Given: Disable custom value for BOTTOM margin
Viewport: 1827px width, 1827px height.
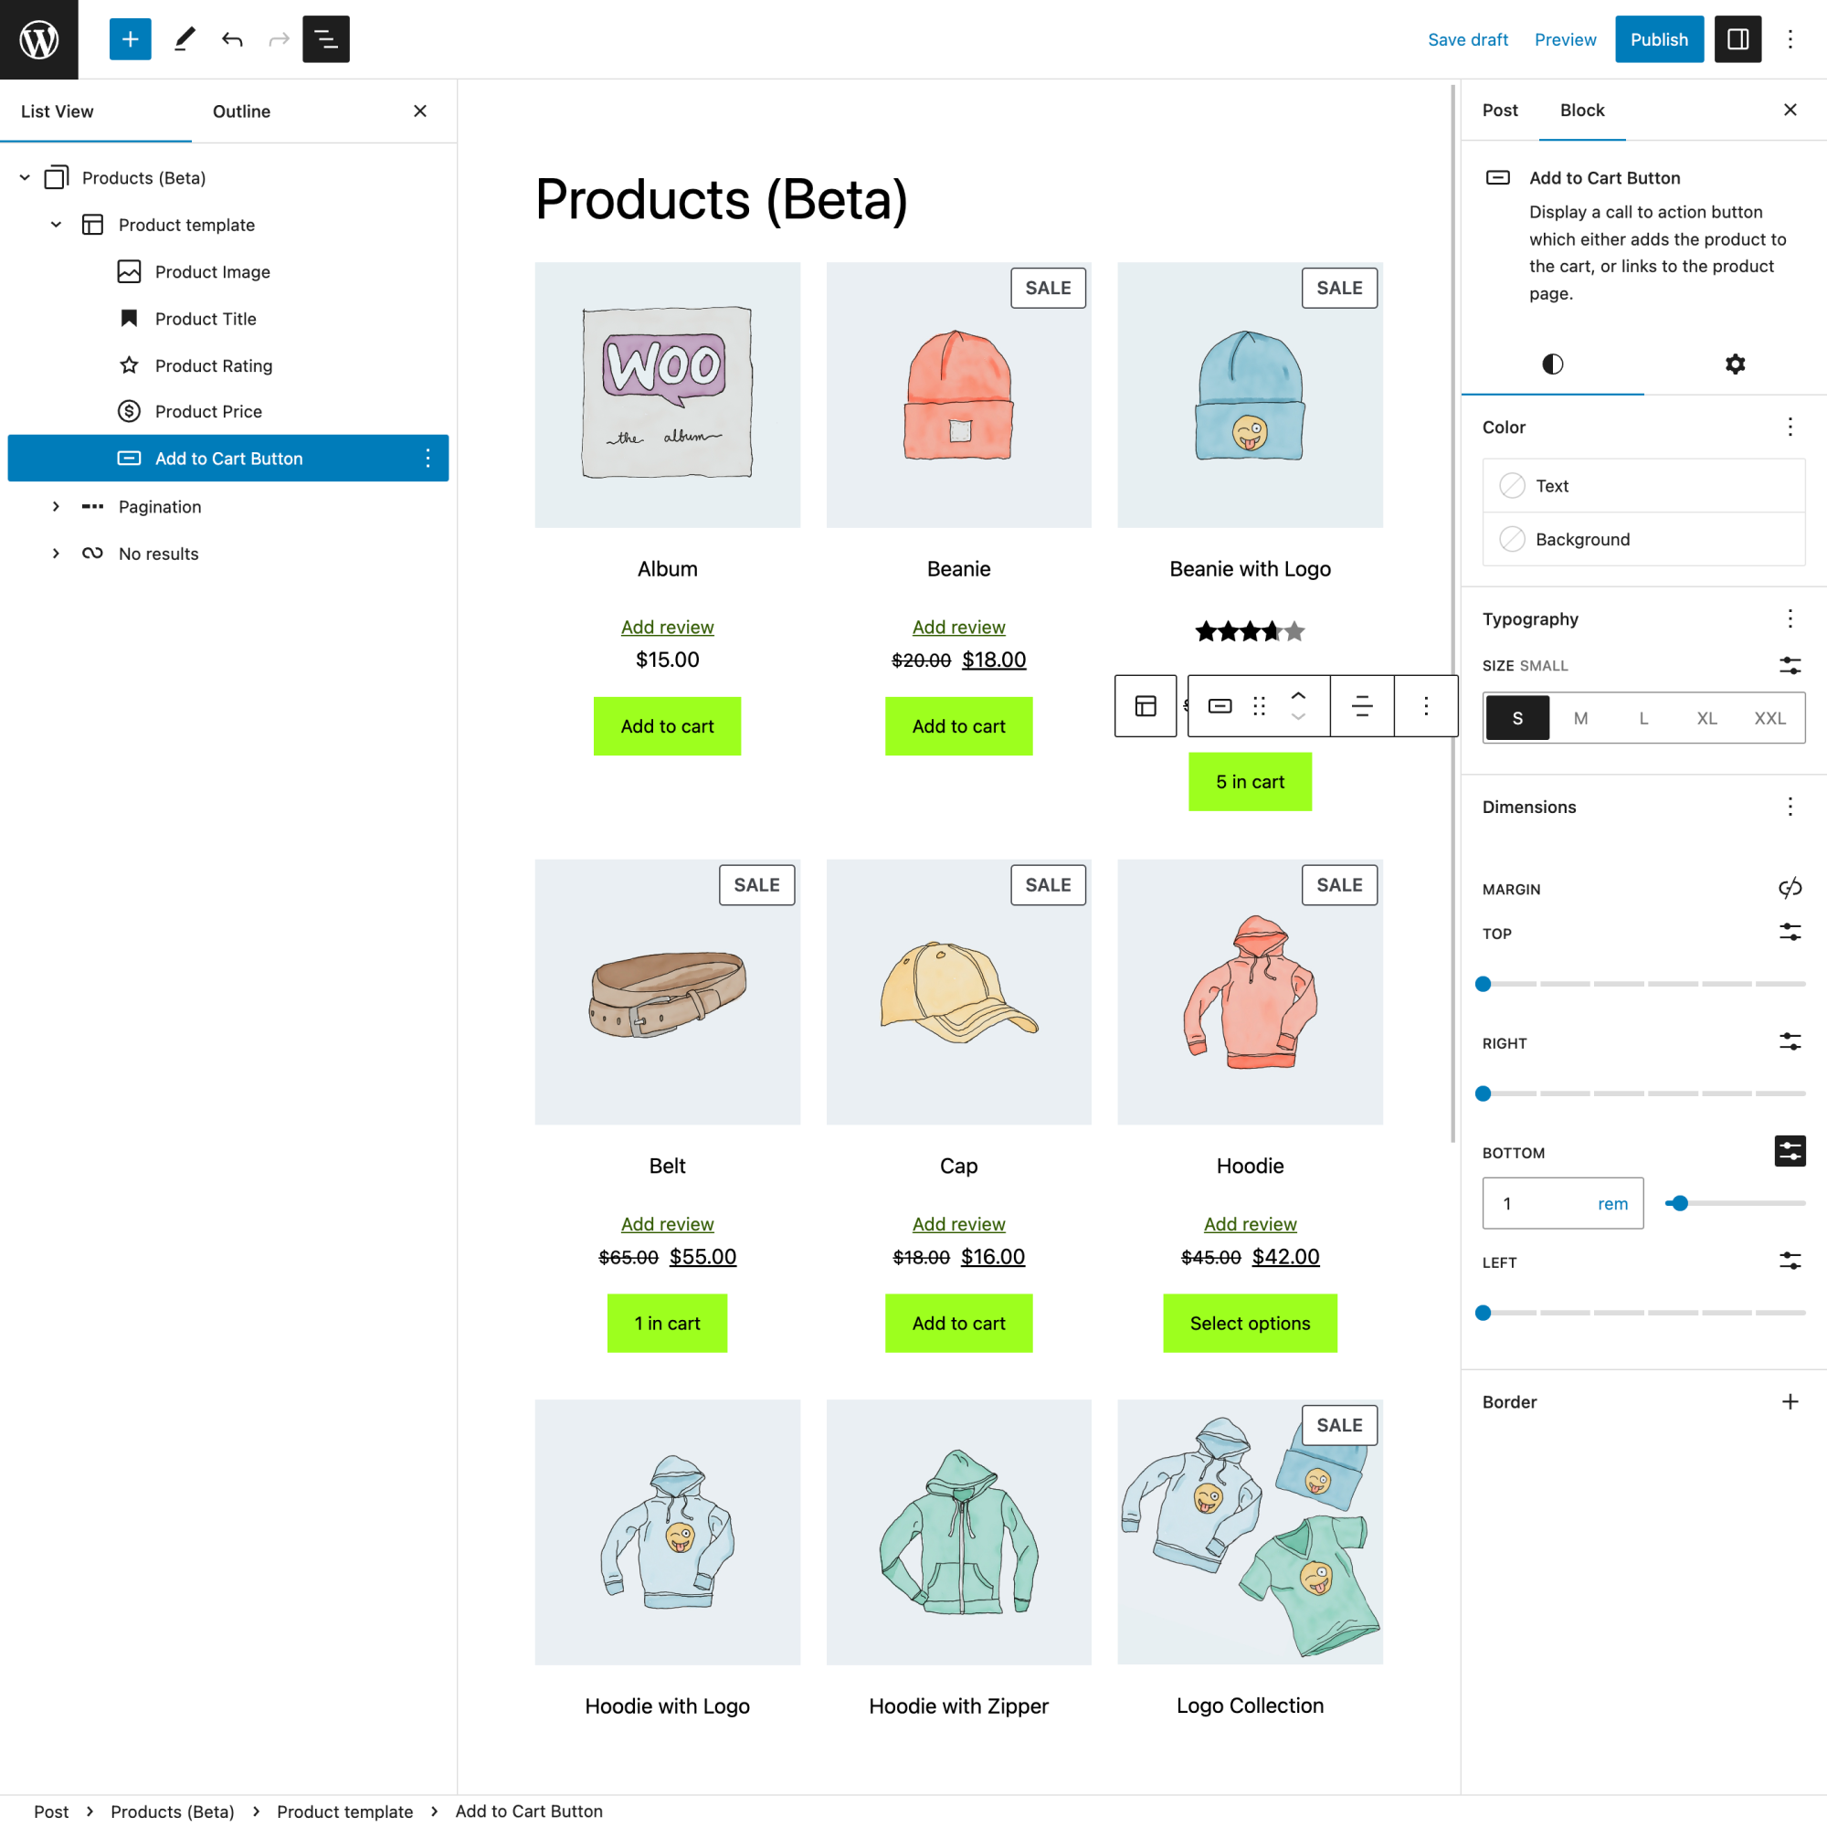Looking at the screenshot, I should click(x=1790, y=1151).
